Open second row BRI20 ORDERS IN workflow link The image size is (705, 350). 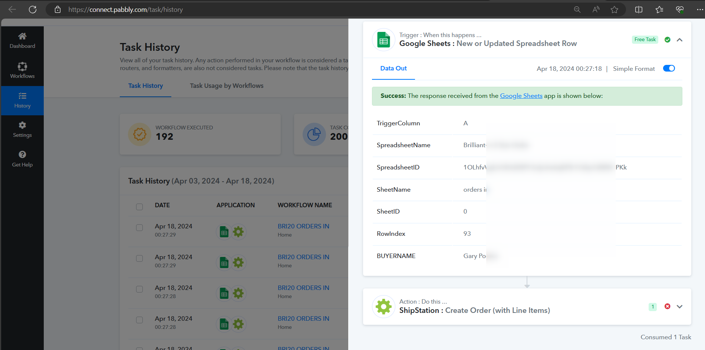point(303,257)
